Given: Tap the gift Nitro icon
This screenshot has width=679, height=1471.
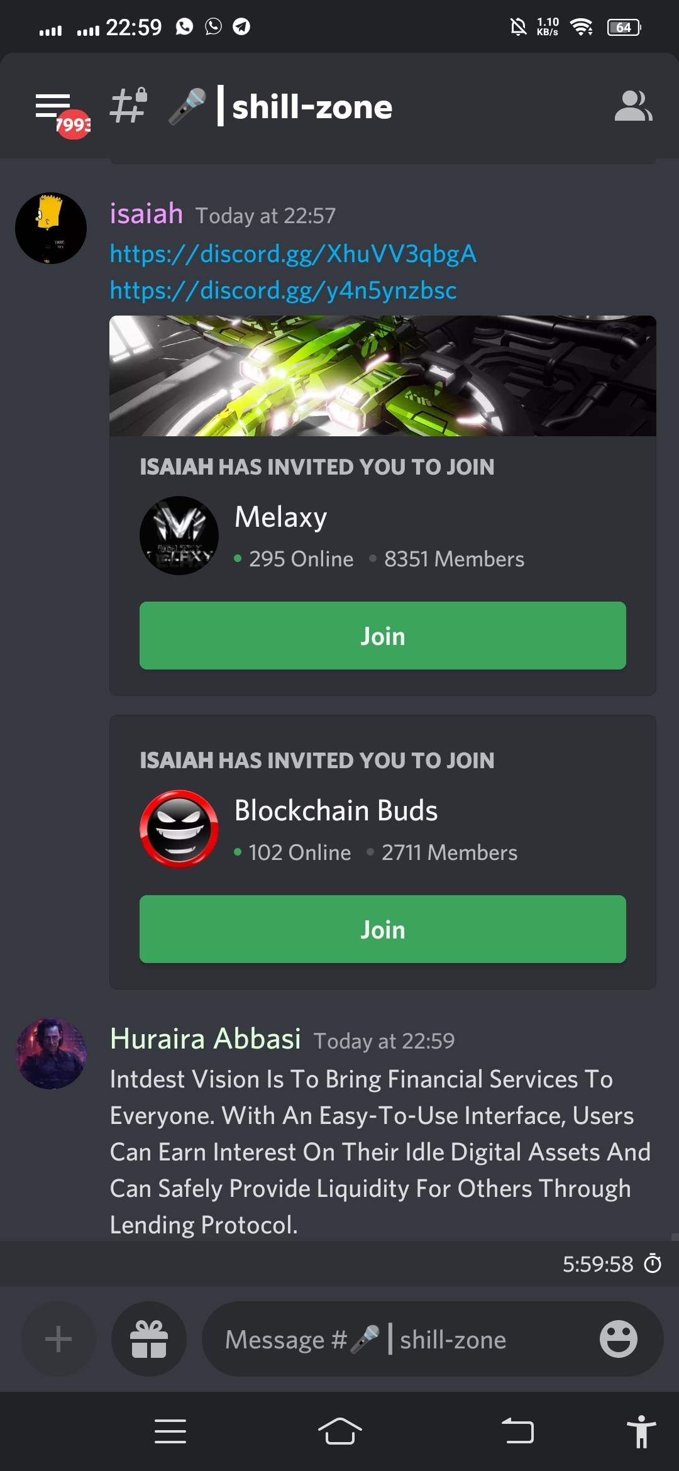Looking at the screenshot, I should tap(149, 1339).
